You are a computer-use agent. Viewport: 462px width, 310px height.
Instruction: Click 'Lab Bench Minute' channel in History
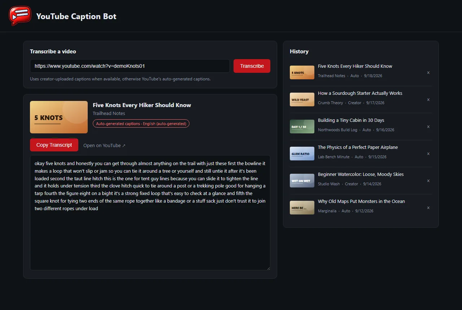(x=334, y=157)
